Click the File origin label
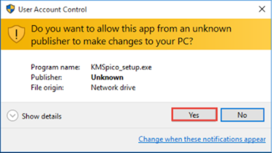Viewport: 272px width, 153px height. (x=47, y=87)
